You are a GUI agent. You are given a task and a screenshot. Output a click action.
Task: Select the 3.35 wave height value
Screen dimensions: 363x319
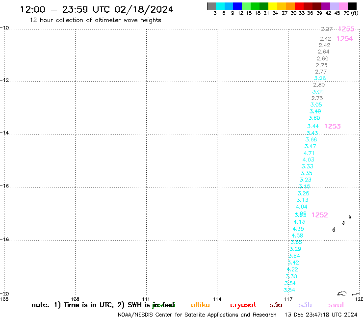pos(307,173)
